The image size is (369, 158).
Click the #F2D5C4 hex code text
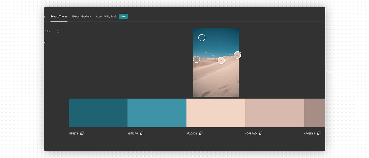pos(192,134)
